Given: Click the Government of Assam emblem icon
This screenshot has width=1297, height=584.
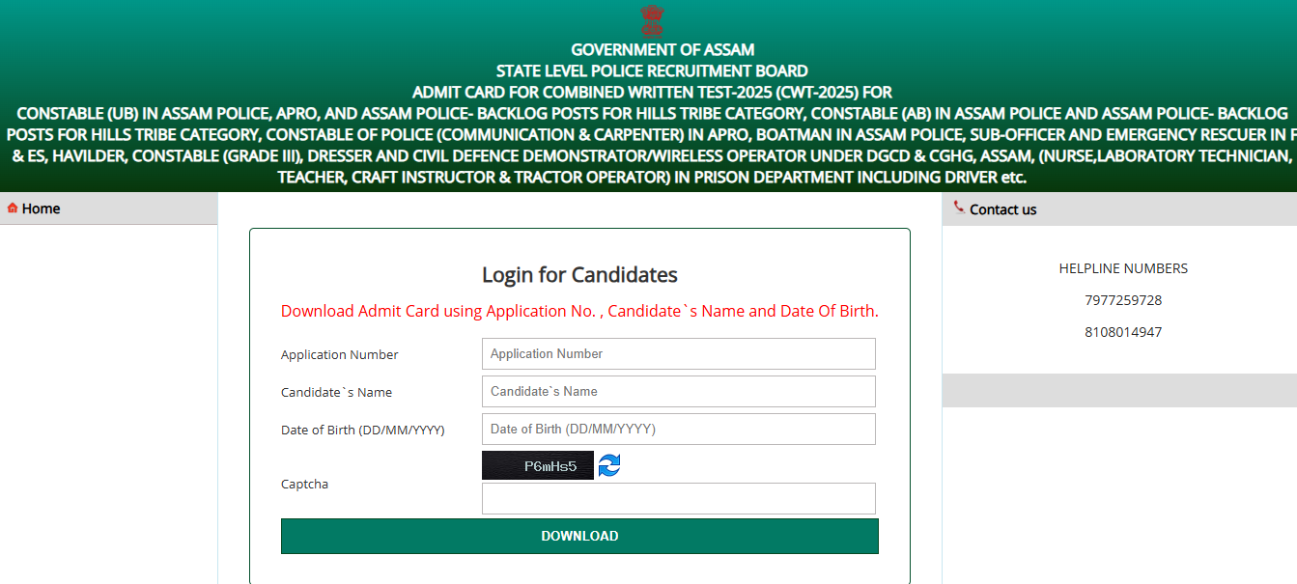Looking at the screenshot, I should tap(653, 20).
